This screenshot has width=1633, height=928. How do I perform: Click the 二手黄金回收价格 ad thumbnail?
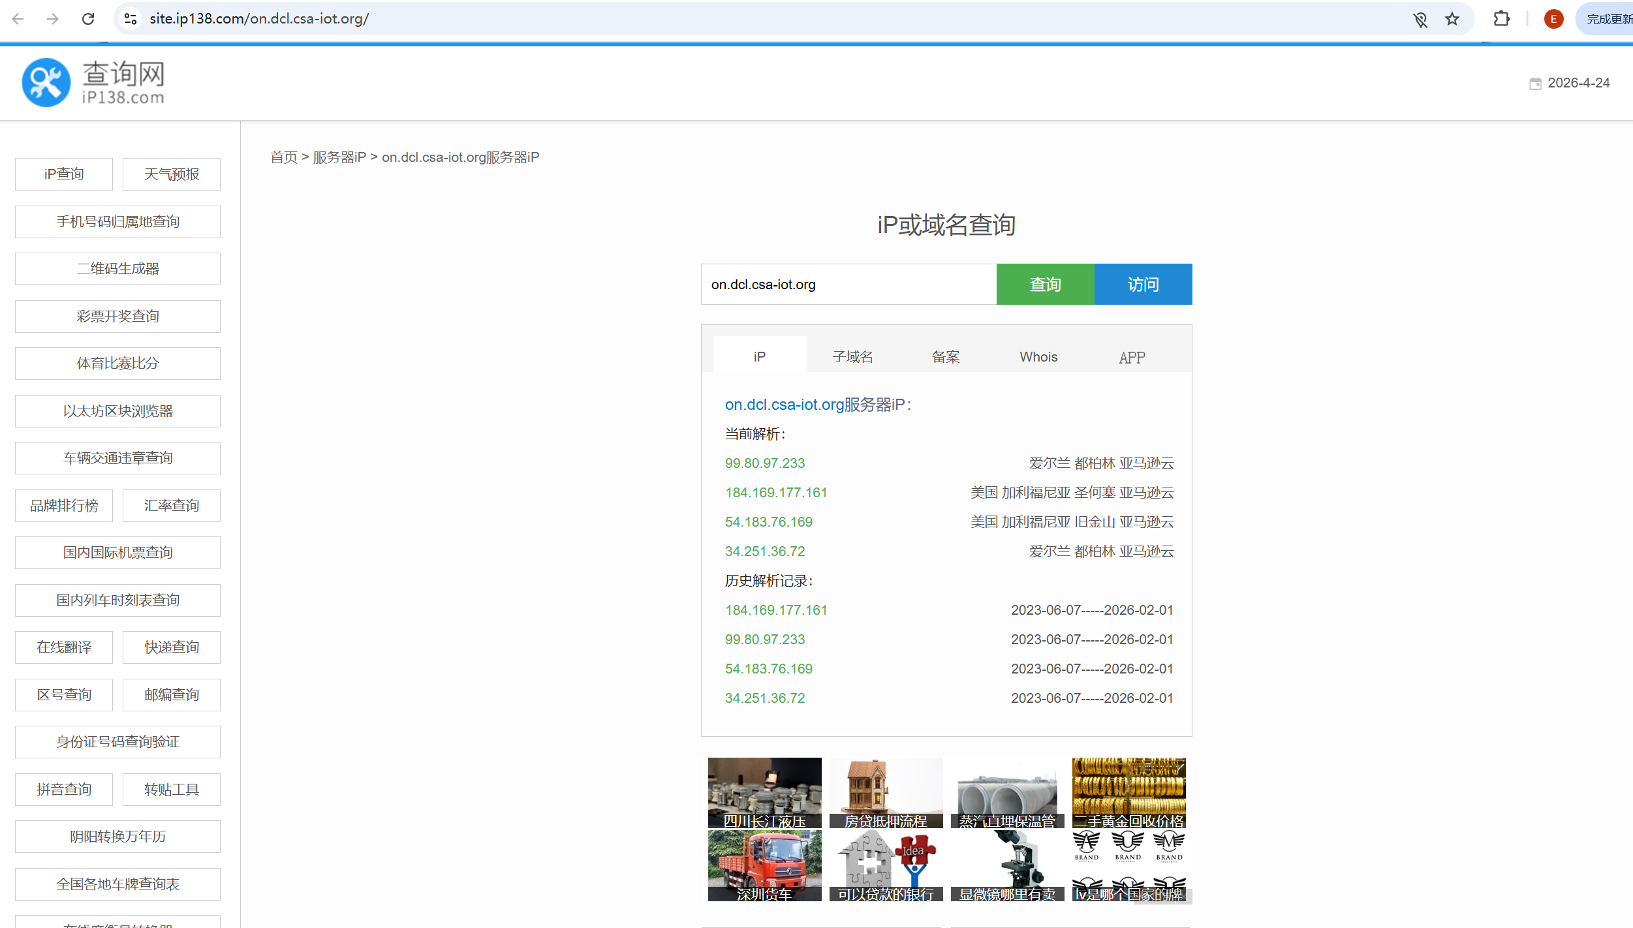pyautogui.click(x=1129, y=793)
